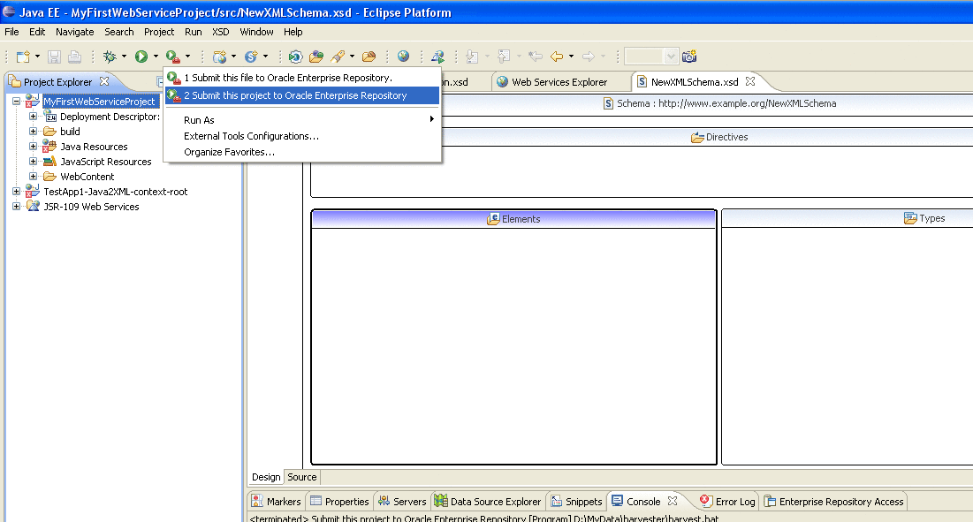Click the Directives section folder icon
Image resolution: width=973 pixels, height=522 pixels.
[x=697, y=138]
